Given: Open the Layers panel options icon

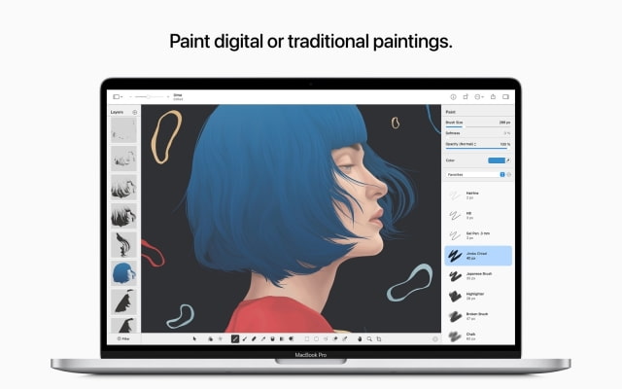Looking at the screenshot, I should pyautogui.click(x=135, y=113).
